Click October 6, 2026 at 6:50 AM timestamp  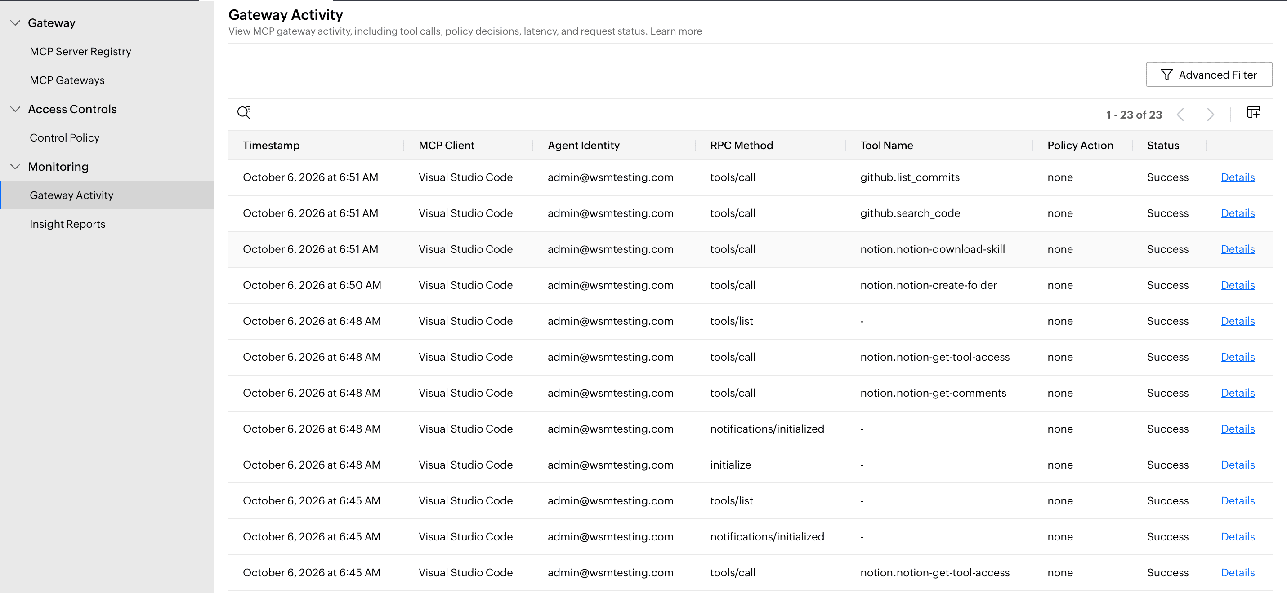click(312, 285)
